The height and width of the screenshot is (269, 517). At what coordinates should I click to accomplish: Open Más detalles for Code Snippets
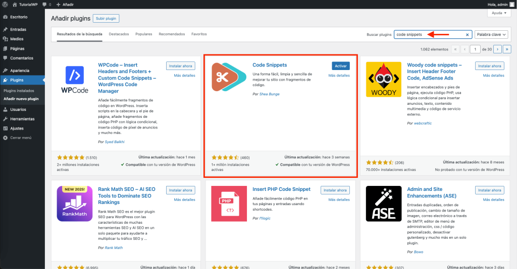point(339,76)
